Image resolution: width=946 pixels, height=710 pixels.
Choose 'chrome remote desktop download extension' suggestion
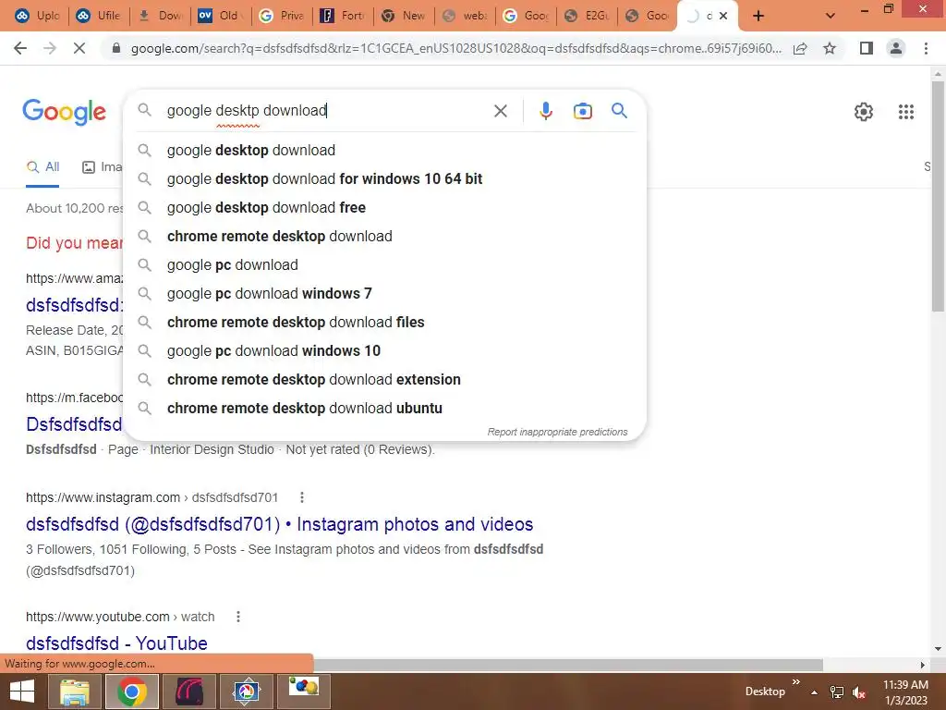[x=385, y=380]
